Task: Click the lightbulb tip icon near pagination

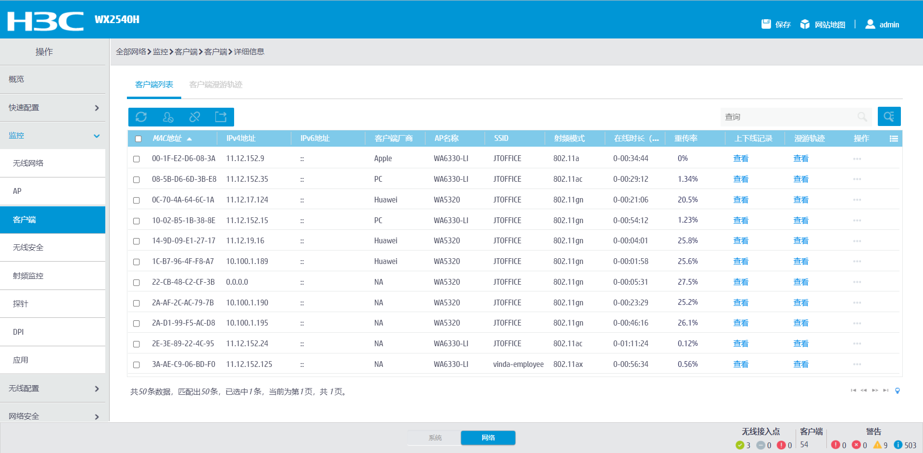Action: [897, 390]
